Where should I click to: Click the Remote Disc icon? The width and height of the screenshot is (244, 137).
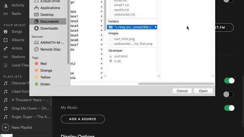(x=36, y=49)
